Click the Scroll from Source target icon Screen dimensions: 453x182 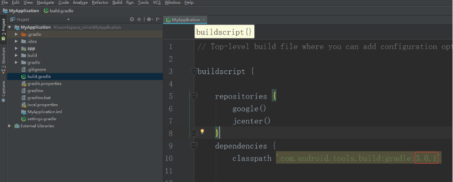click(x=132, y=19)
